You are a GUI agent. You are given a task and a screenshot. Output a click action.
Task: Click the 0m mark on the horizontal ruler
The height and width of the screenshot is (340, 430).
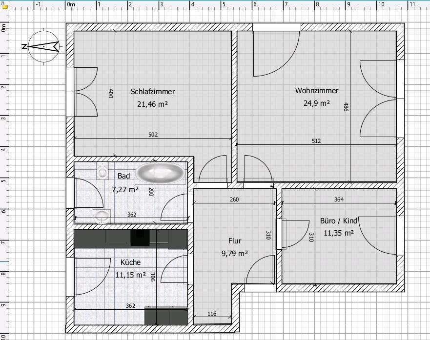tap(71, 4)
